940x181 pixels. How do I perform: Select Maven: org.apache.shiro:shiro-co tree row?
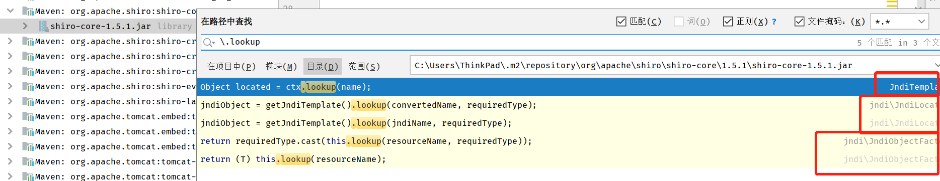(x=98, y=11)
